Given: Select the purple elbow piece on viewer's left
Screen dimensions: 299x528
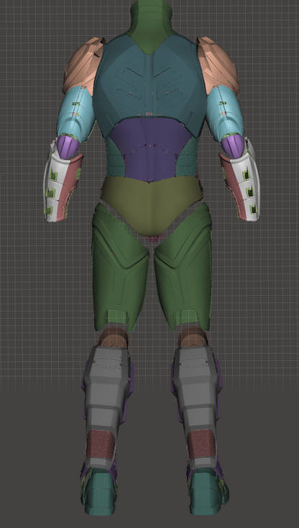Looking at the screenshot, I should click(68, 146).
